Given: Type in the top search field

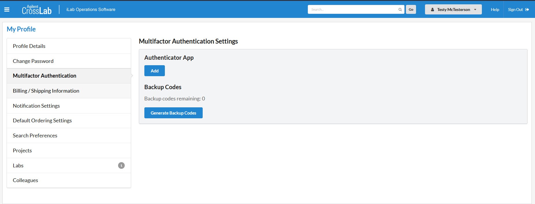Looking at the screenshot, I should coord(353,10).
